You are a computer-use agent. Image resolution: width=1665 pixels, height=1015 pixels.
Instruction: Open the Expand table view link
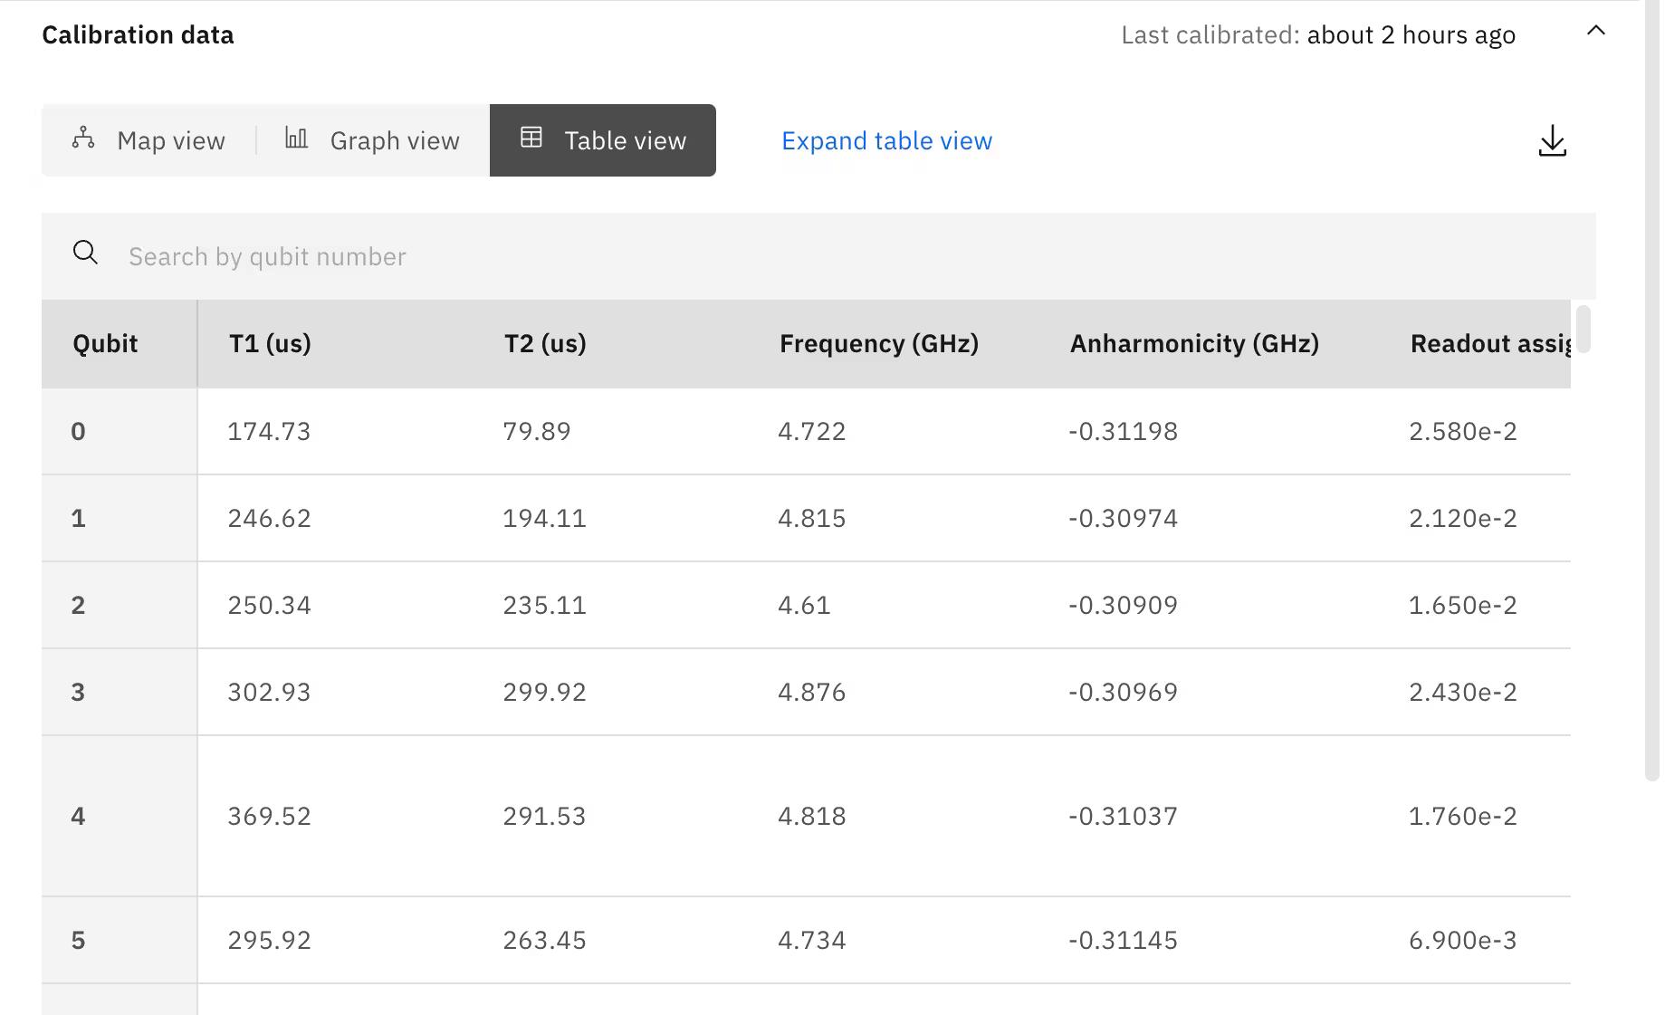click(x=887, y=141)
